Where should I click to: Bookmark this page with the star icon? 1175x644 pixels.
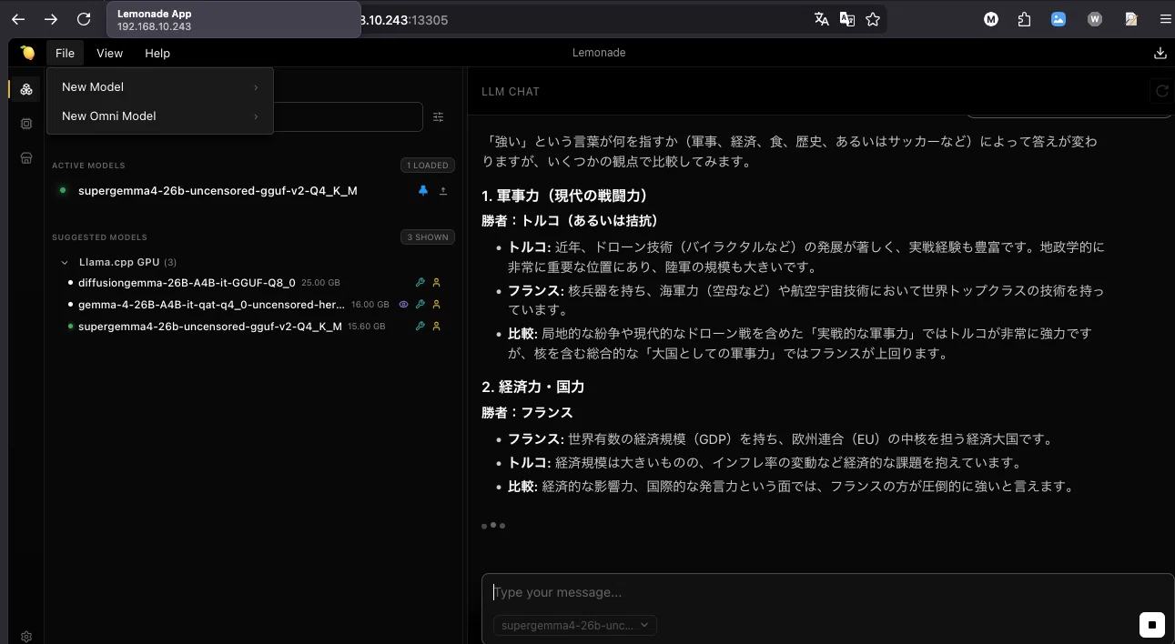click(x=873, y=19)
